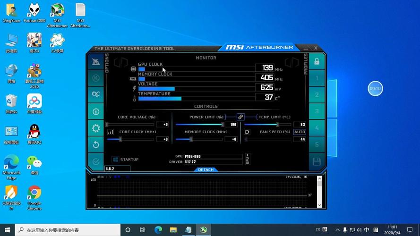Click the Core Clock slider handle

coord(120,139)
